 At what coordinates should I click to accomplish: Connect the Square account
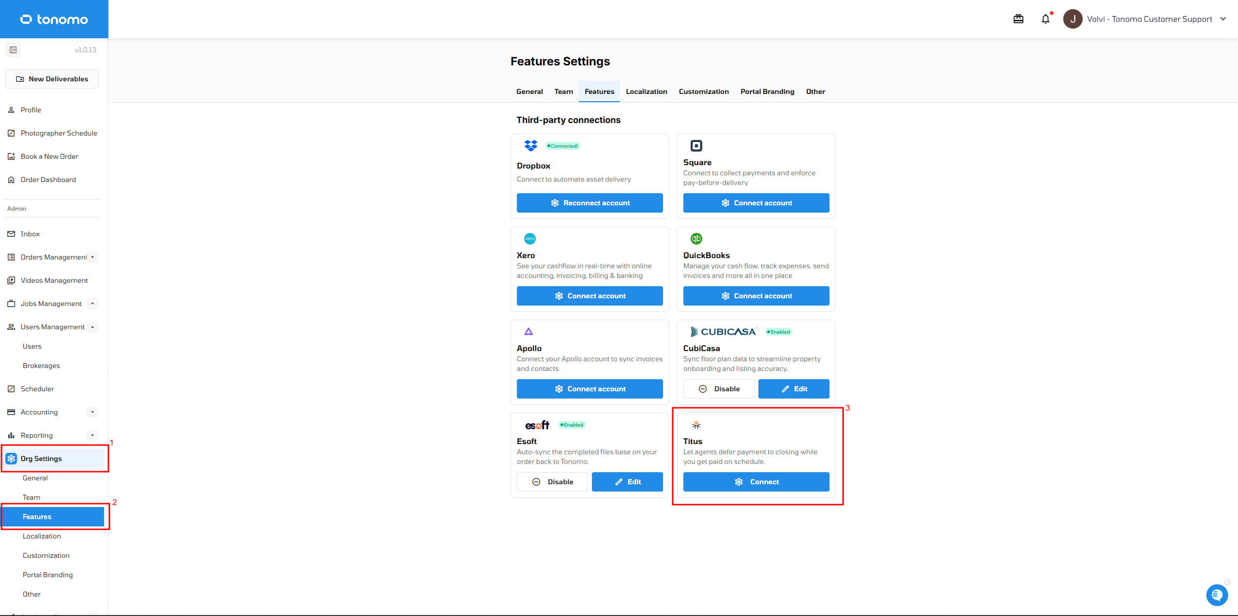point(756,203)
